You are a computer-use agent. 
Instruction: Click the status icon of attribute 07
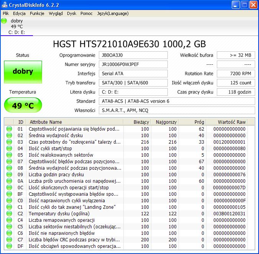pos(9,161)
